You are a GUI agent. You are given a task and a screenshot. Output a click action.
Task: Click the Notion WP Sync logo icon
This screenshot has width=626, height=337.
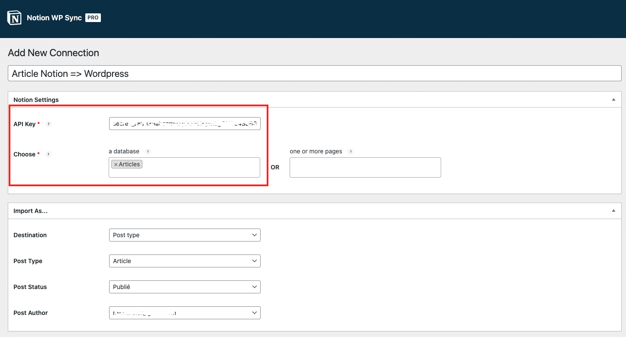click(14, 18)
